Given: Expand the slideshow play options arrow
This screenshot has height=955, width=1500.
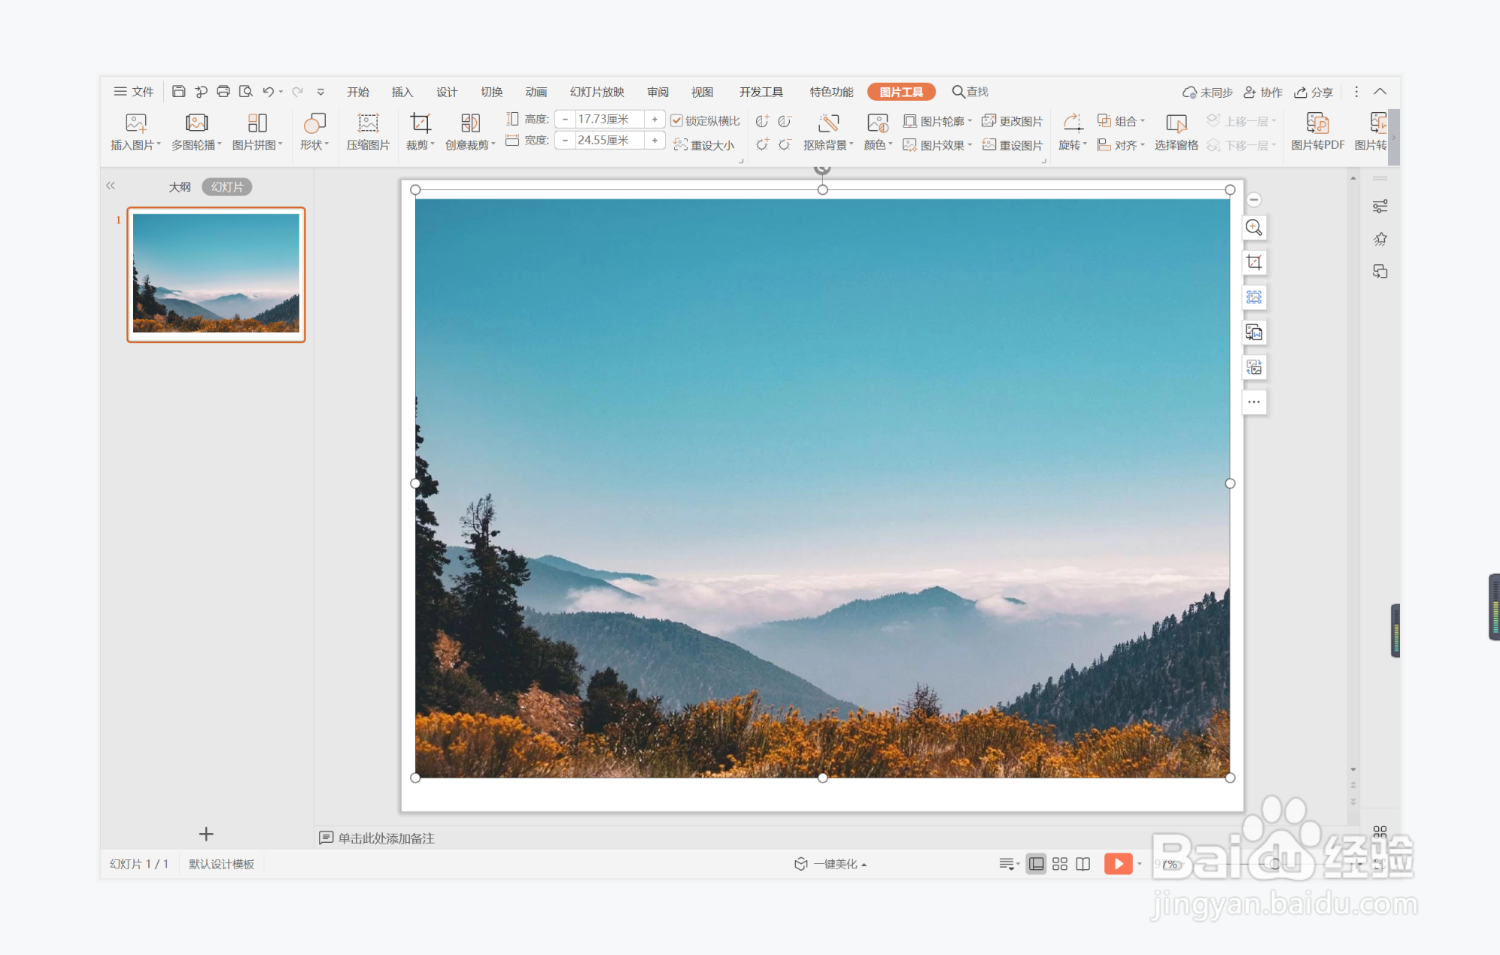Looking at the screenshot, I should [x=1140, y=864].
